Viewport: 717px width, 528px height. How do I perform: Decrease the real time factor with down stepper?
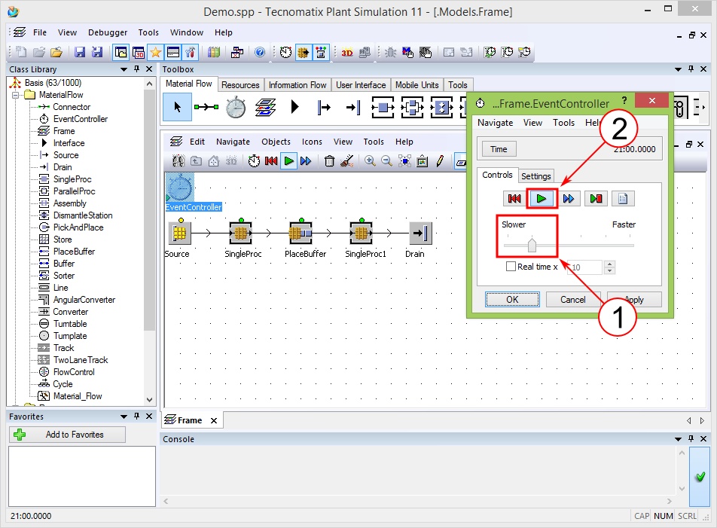click(x=609, y=270)
